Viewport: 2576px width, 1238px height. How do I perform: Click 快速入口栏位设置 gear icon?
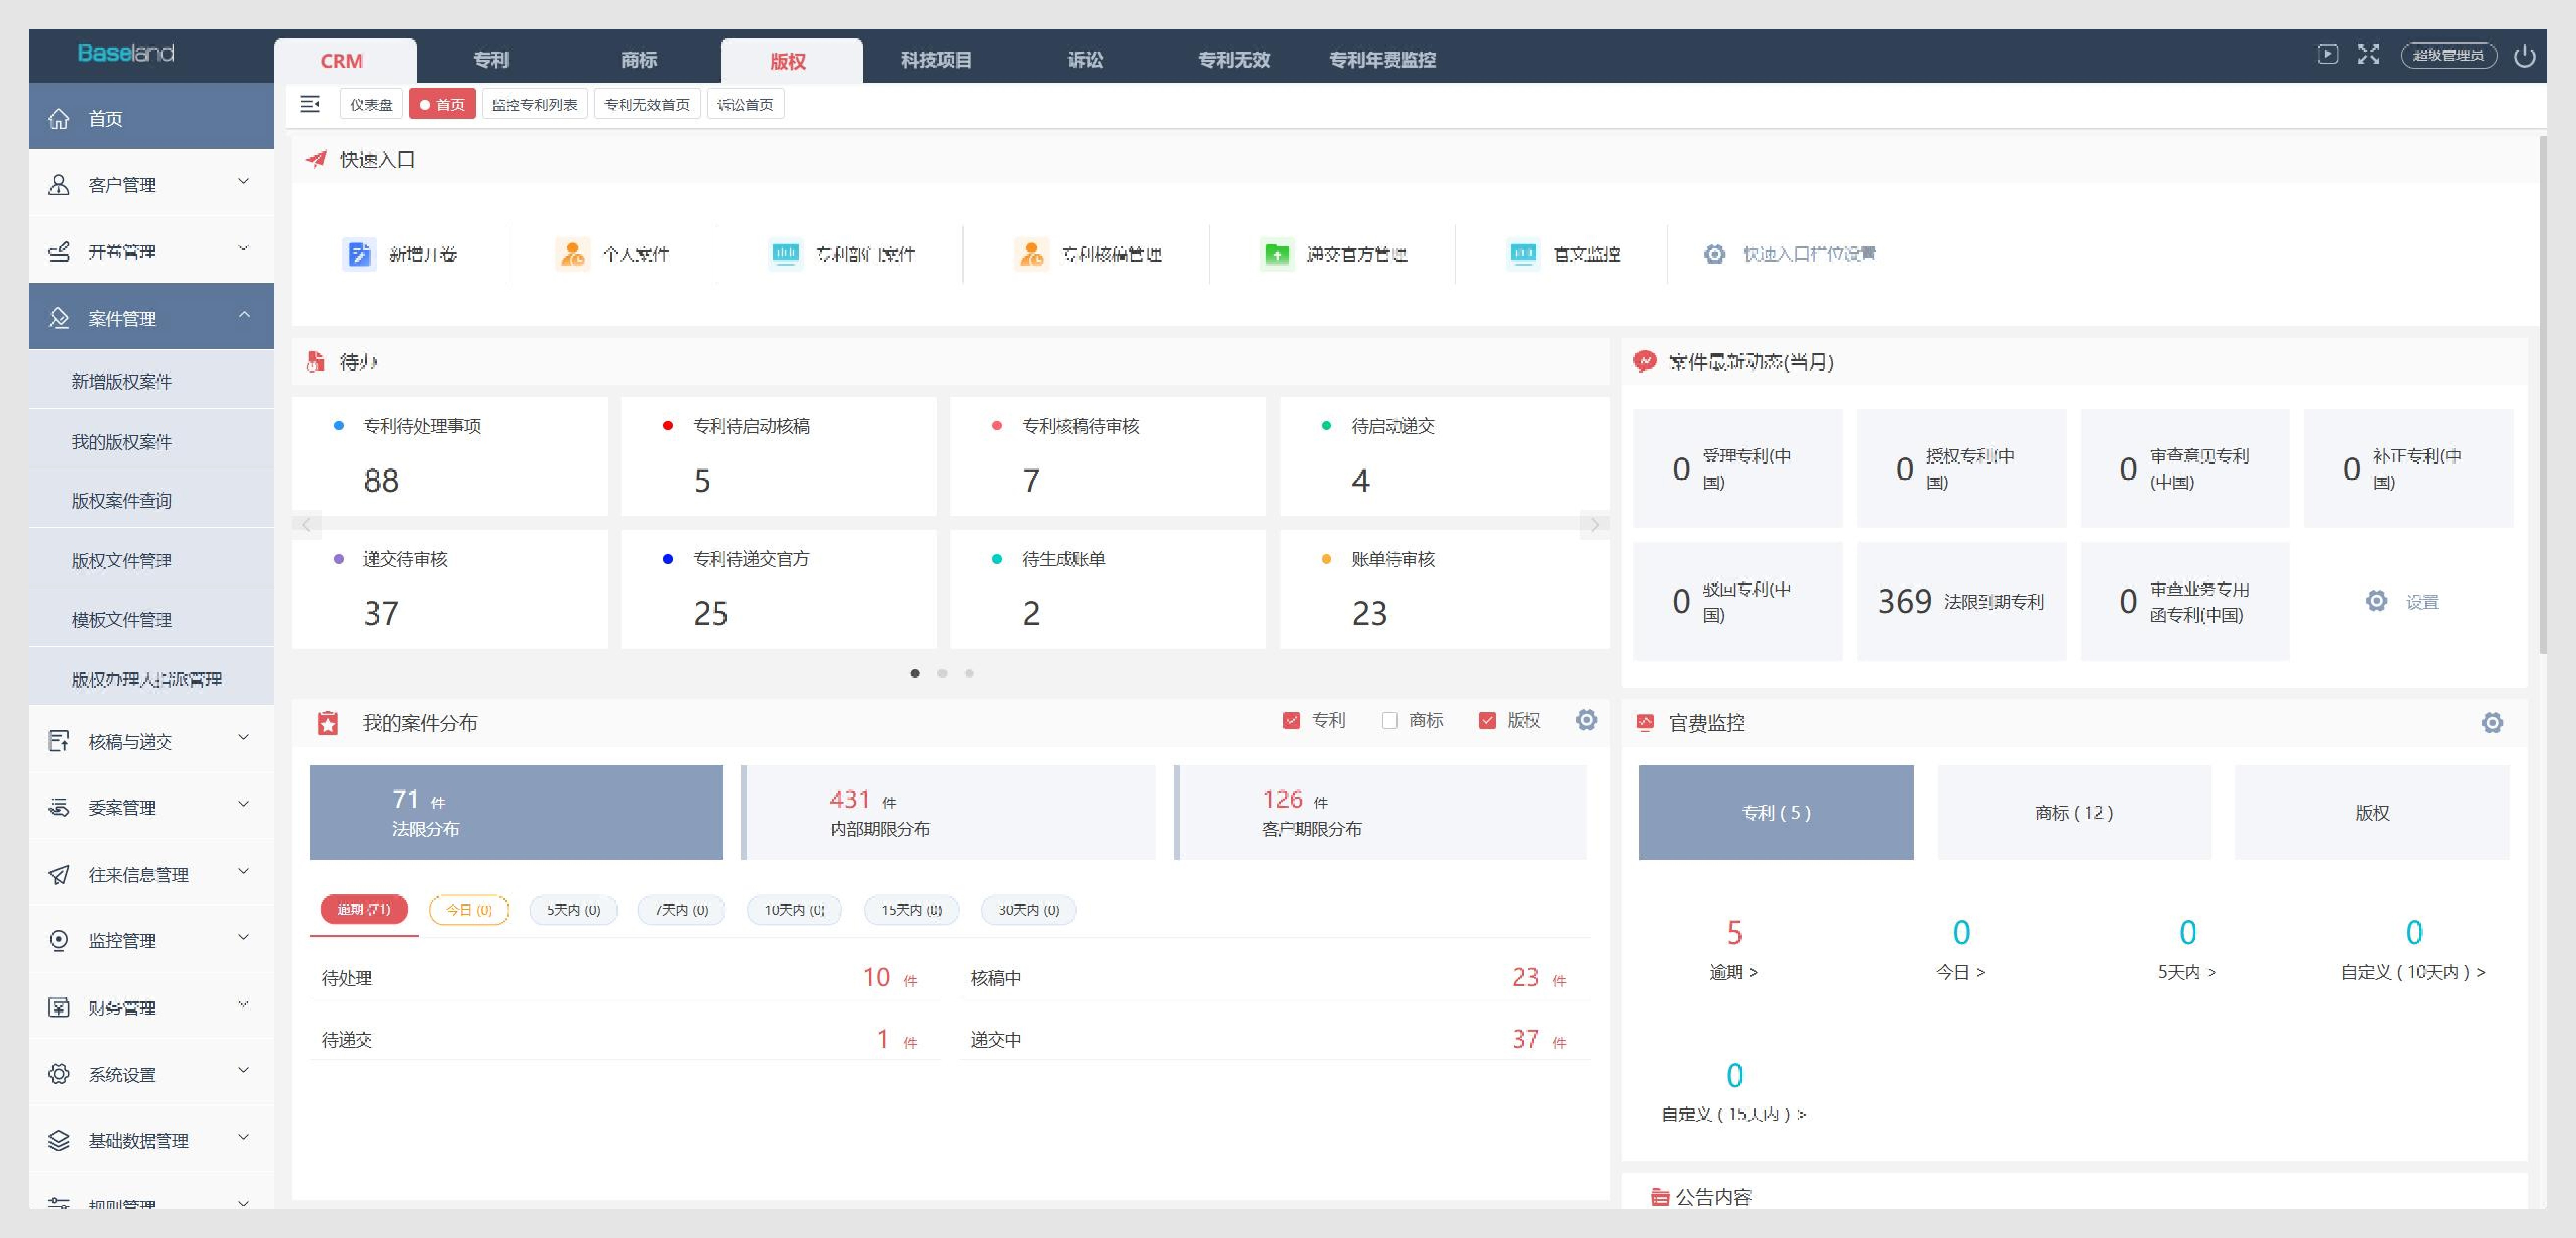tap(1714, 254)
